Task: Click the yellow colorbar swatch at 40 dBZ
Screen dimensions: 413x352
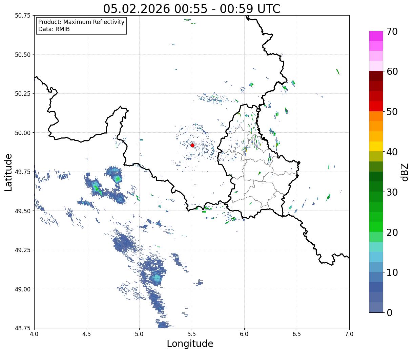Action: coord(376,147)
